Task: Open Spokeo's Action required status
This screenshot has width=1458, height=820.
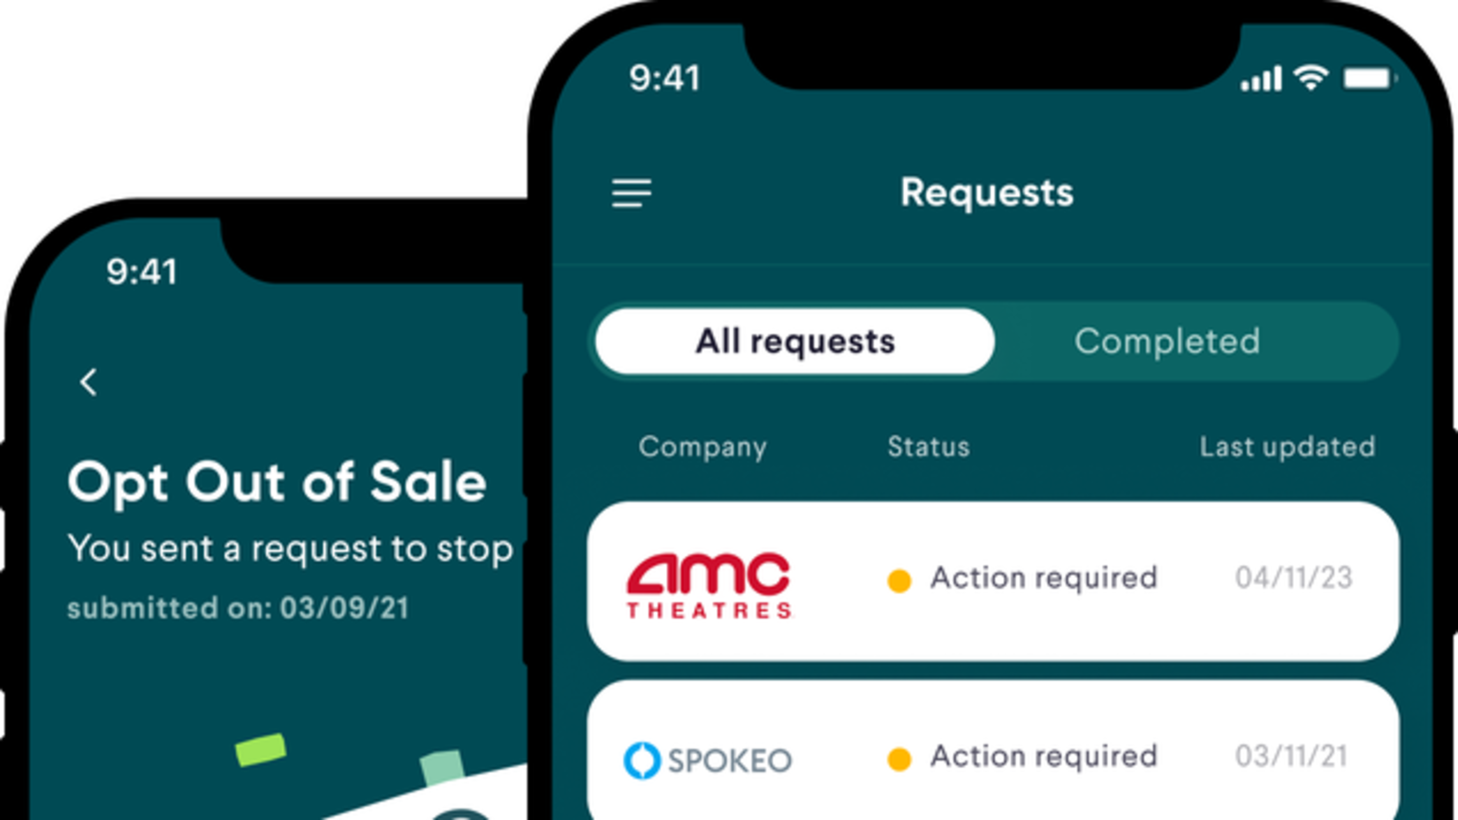Action: (x=1043, y=757)
